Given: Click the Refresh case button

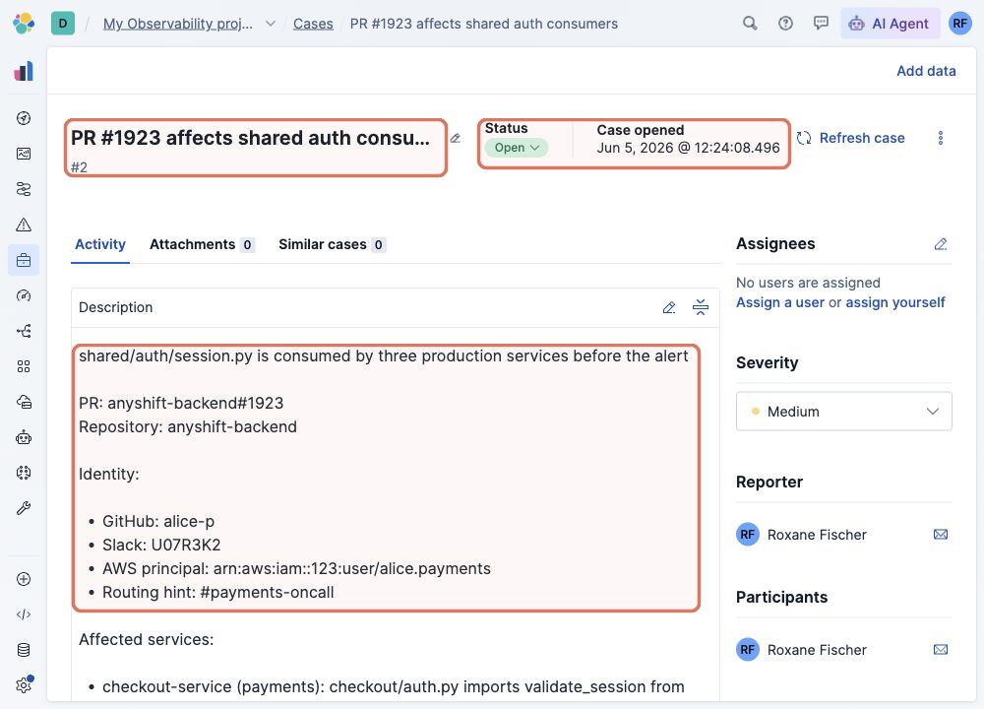Looking at the screenshot, I should (x=850, y=138).
